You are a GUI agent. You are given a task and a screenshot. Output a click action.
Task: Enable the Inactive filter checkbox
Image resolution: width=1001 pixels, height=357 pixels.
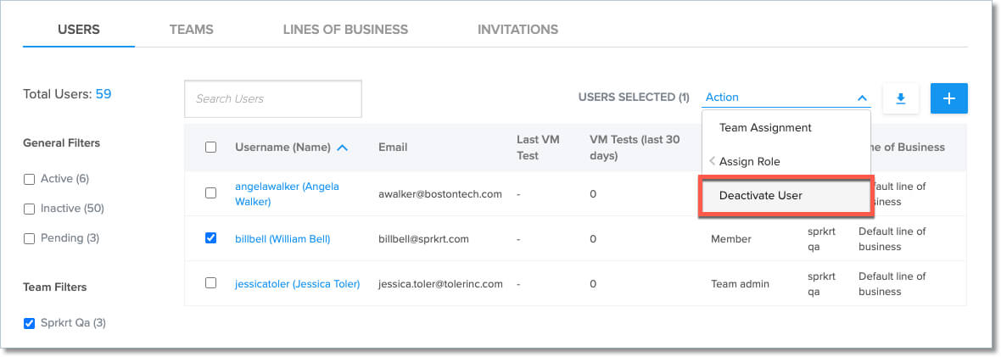point(29,209)
